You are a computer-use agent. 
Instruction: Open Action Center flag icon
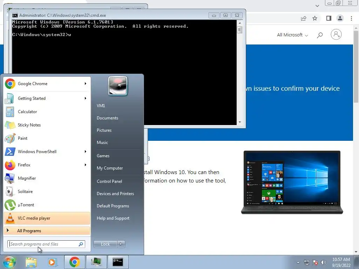coord(315,262)
